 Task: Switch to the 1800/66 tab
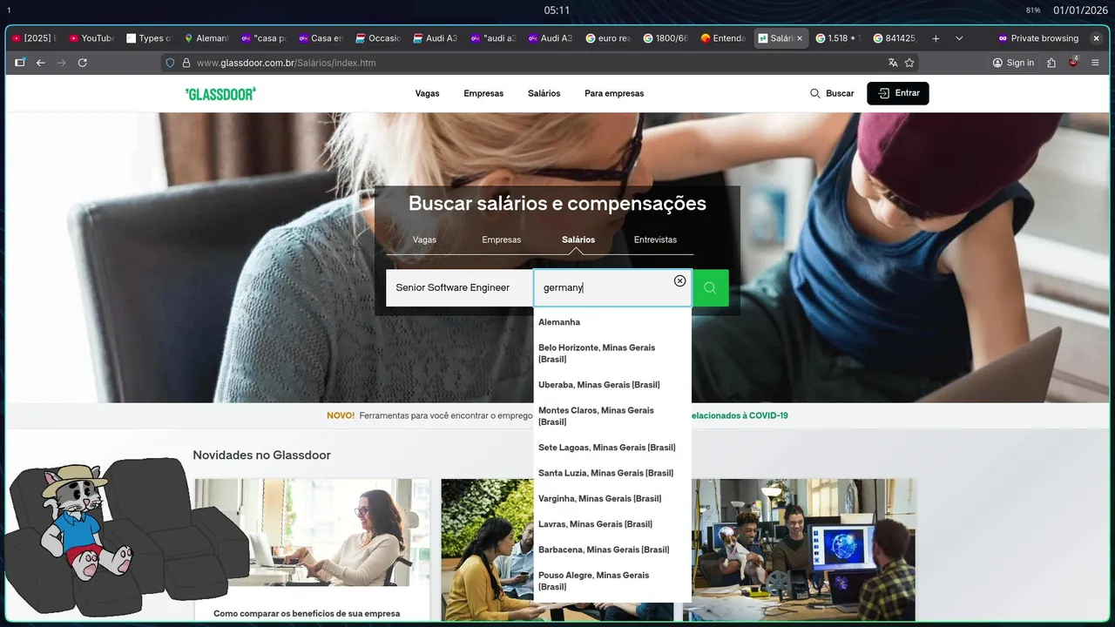pyautogui.click(x=666, y=38)
